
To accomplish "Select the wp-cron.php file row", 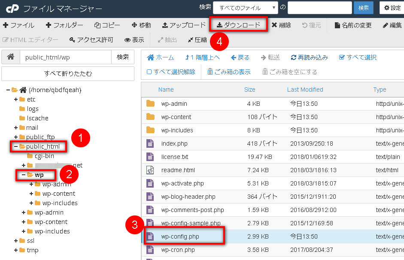I will (273, 250).
